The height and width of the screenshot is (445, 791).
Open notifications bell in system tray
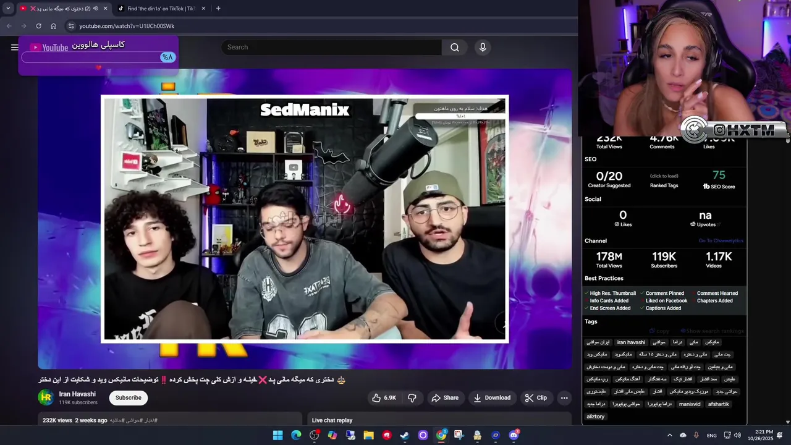click(780, 435)
